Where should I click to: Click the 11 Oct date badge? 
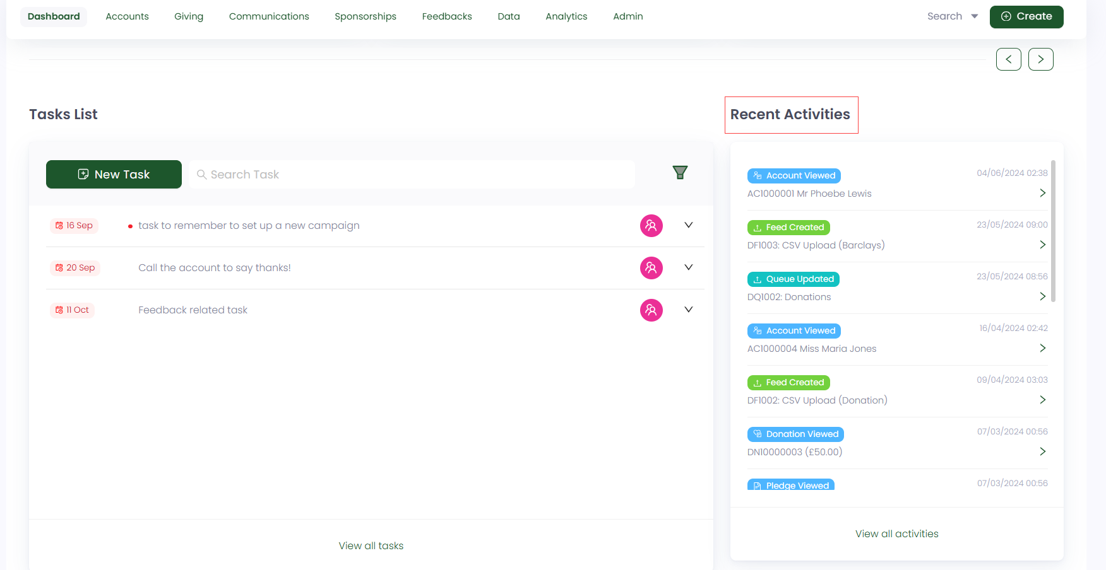click(72, 310)
